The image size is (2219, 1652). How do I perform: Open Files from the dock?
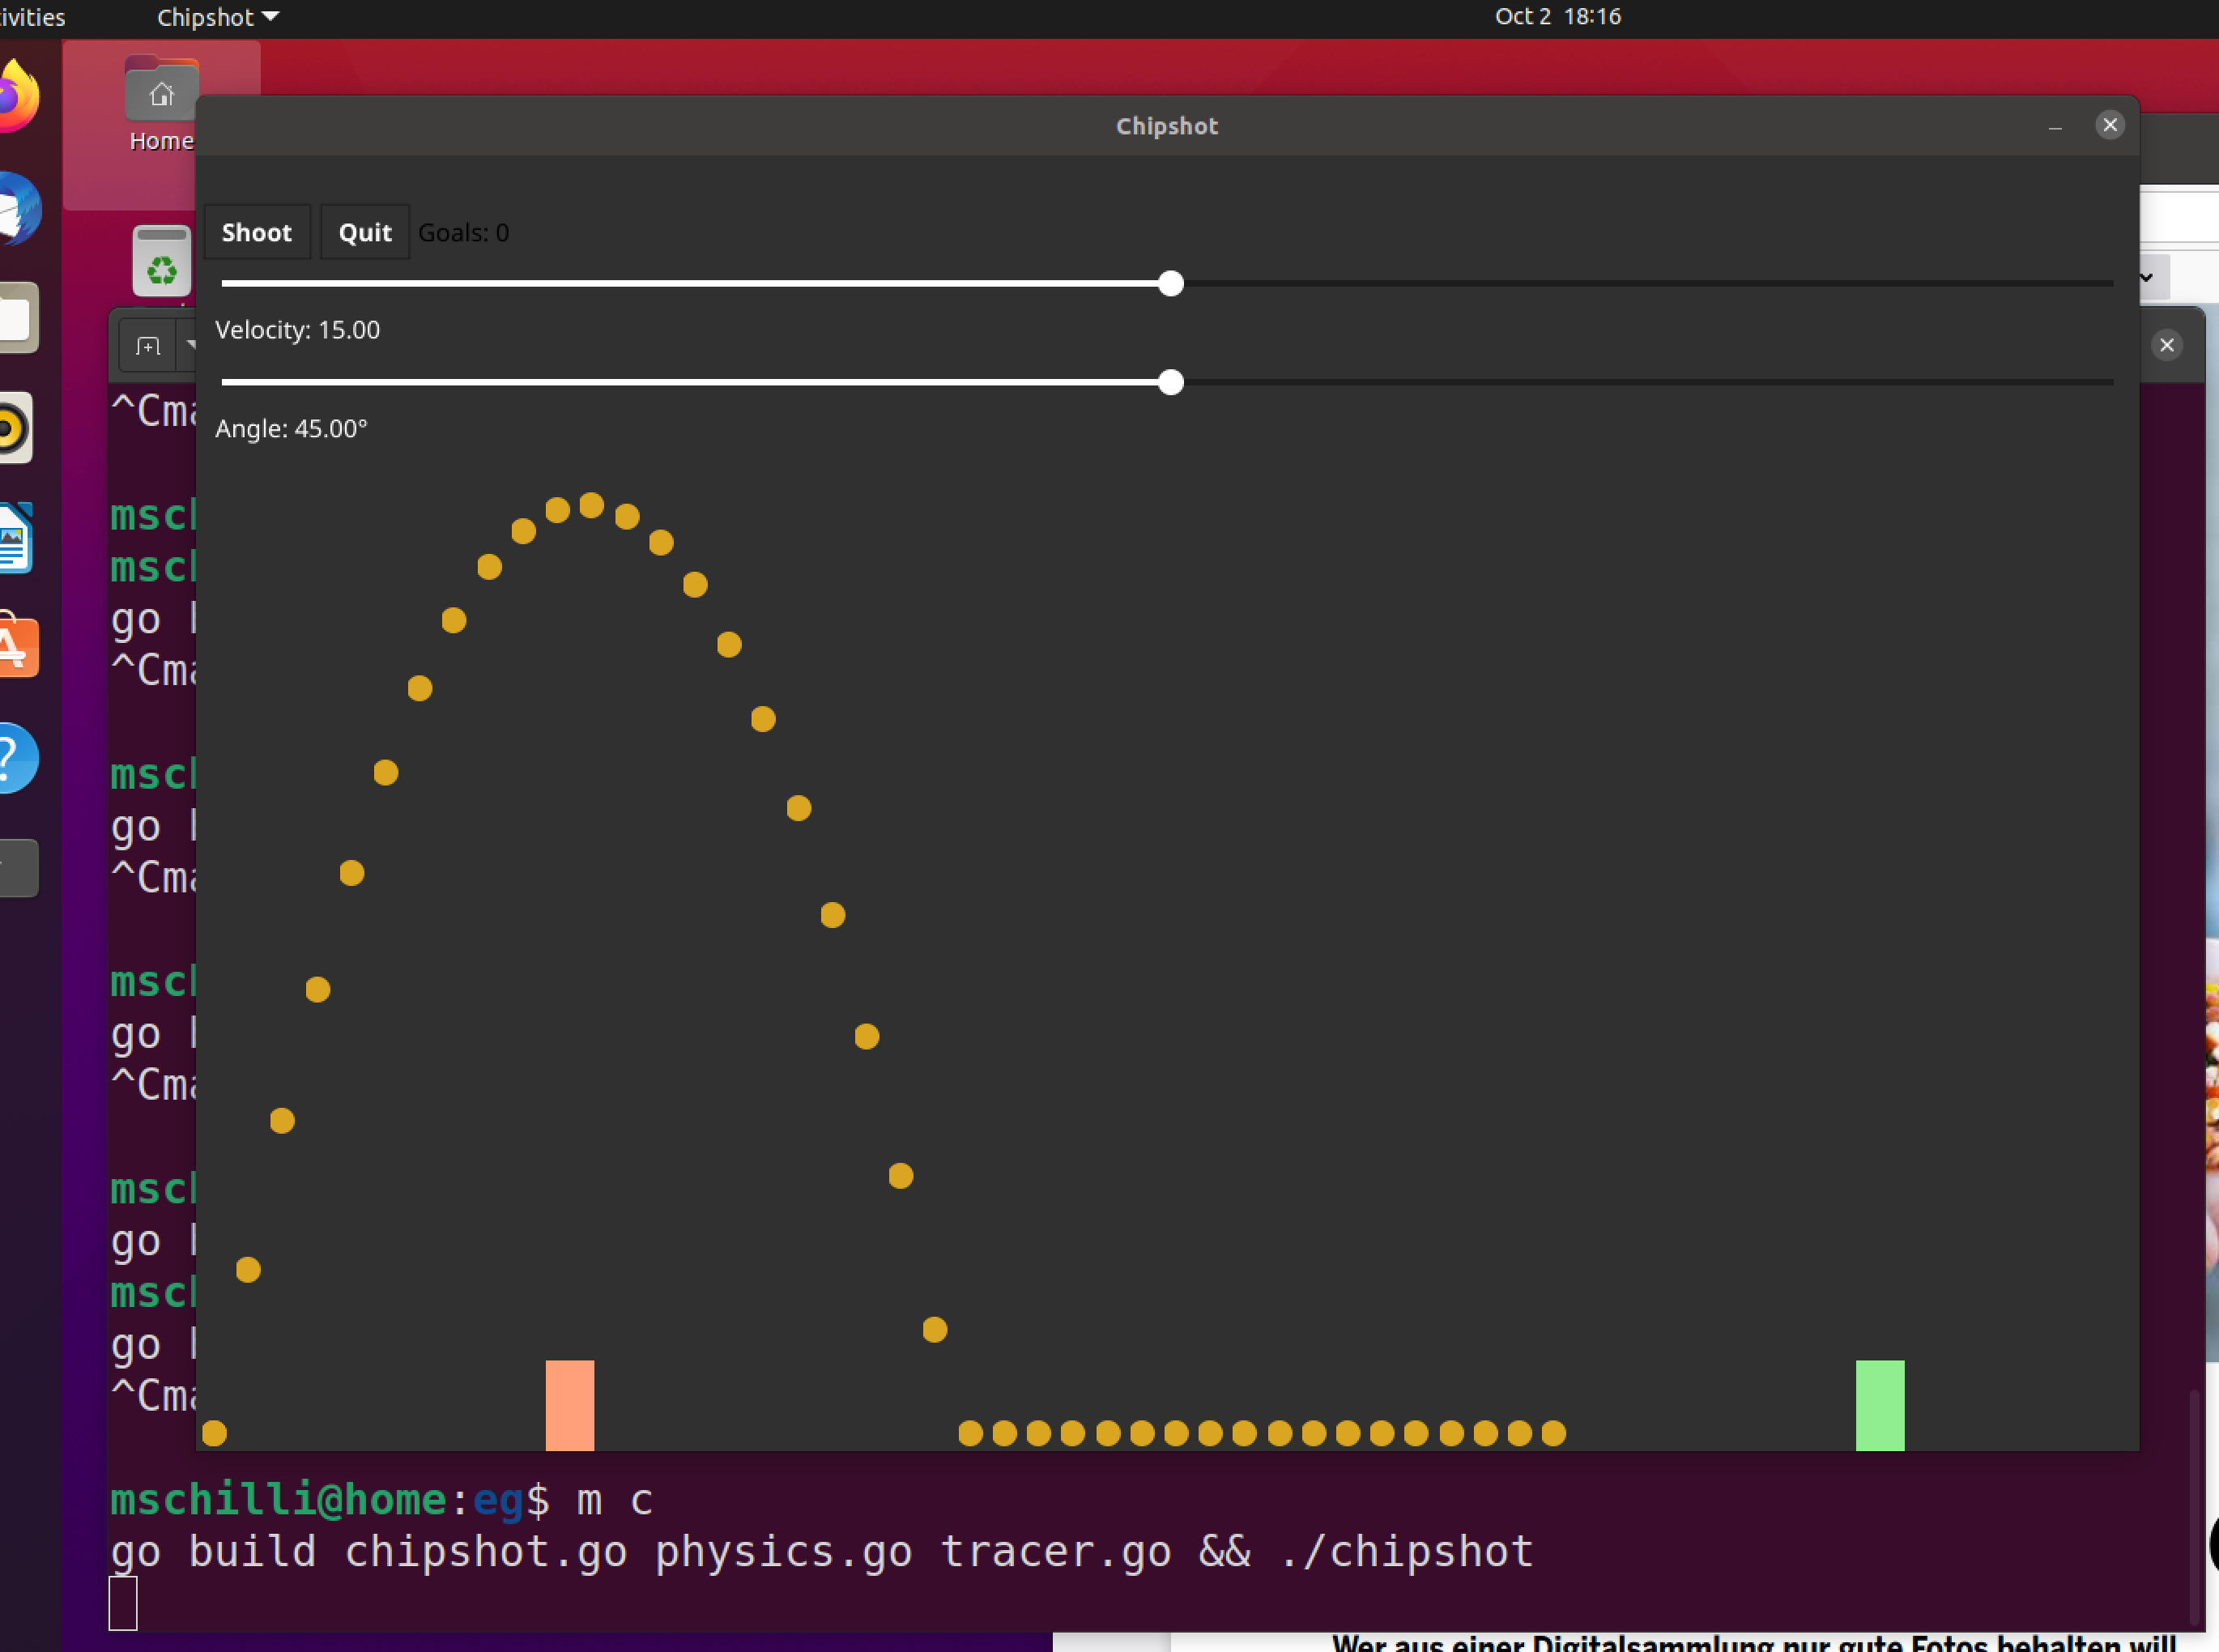coord(19,318)
